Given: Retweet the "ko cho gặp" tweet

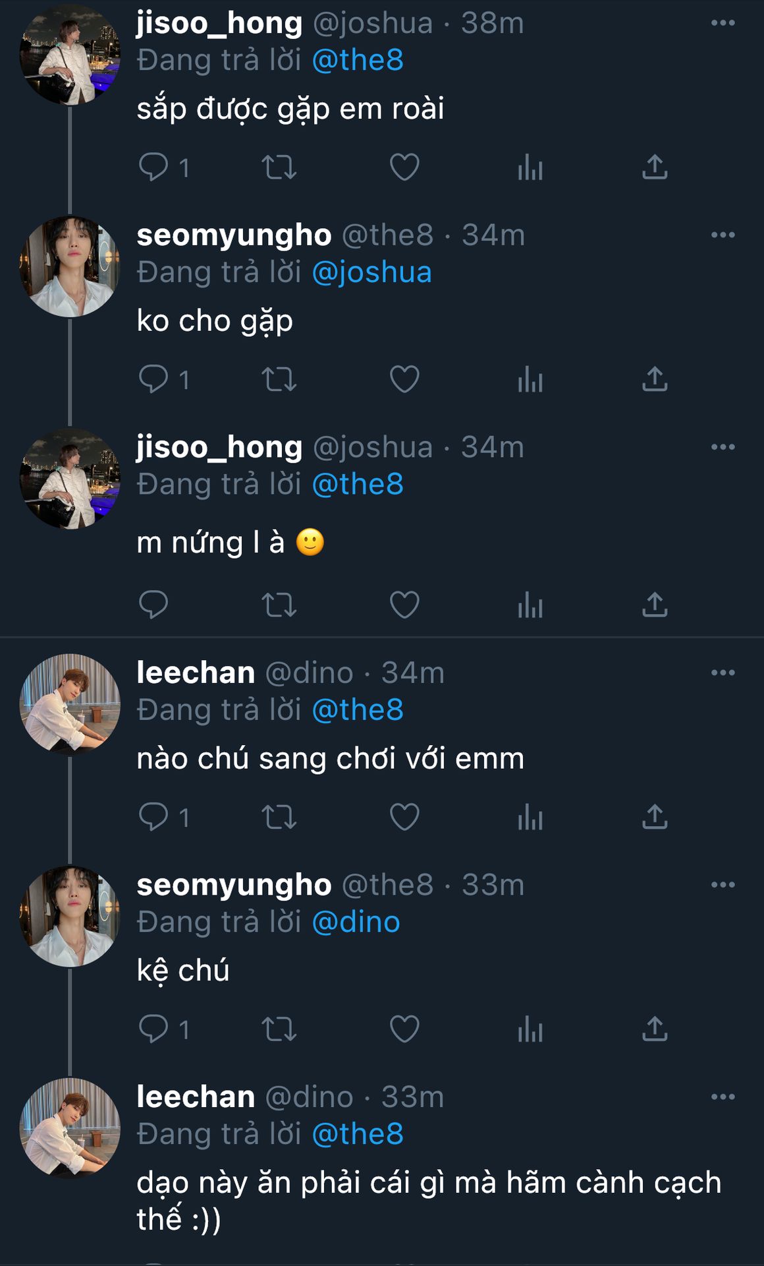Looking at the screenshot, I should pyautogui.click(x=279, y=379).
